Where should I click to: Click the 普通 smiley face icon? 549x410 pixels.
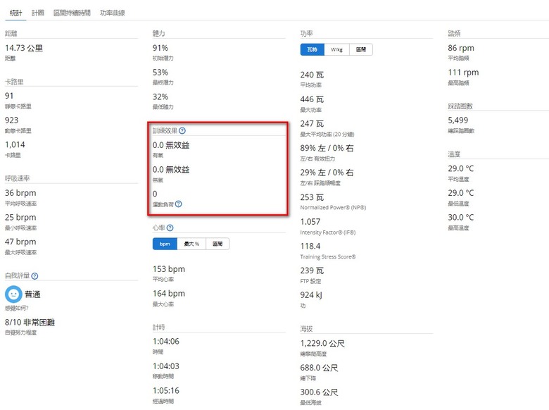13,294
